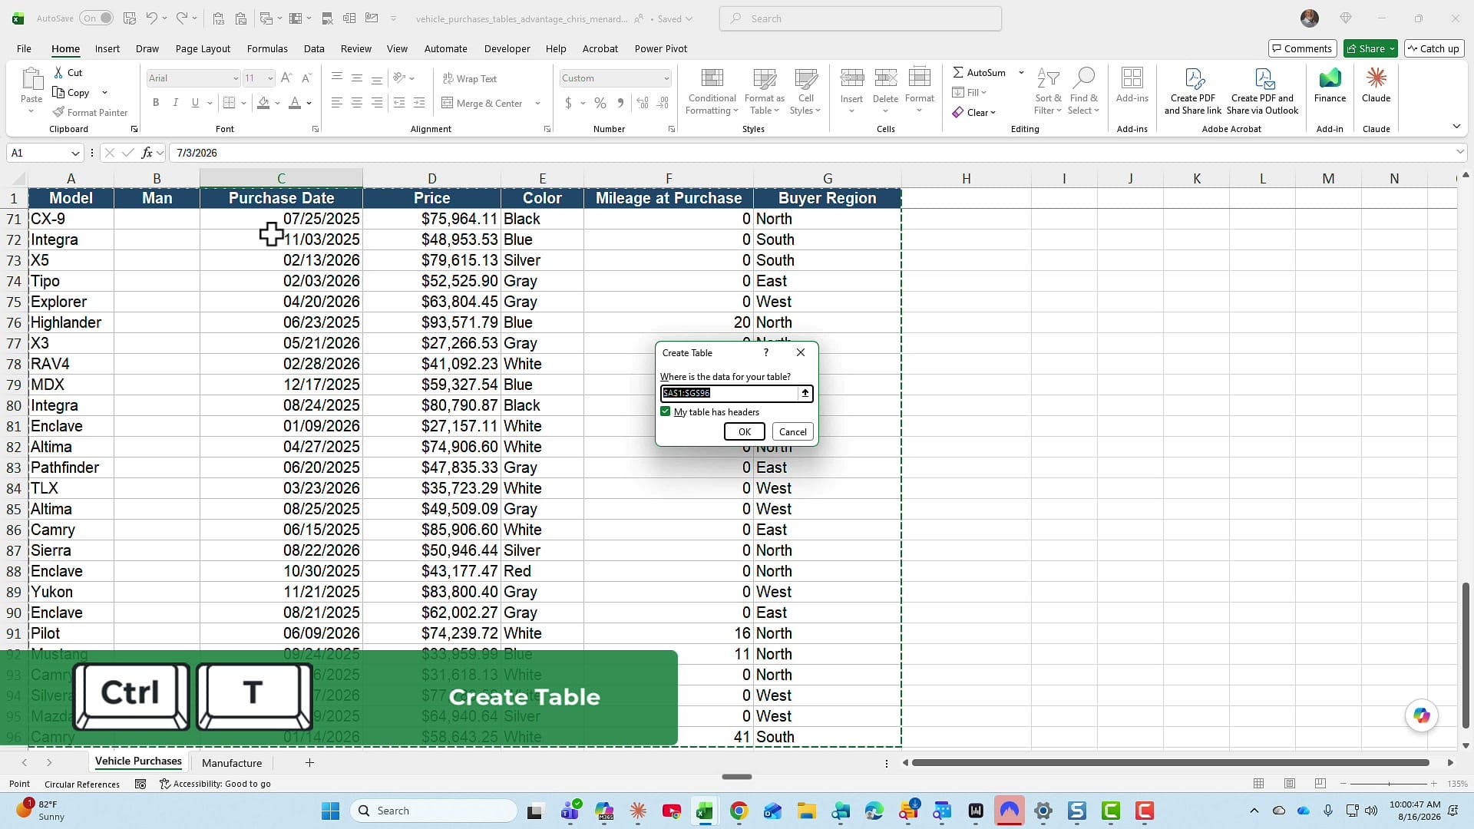Screen dimensions: 1474x829
Task: Click Decrease Font Size icon
Action: point(306,78)
